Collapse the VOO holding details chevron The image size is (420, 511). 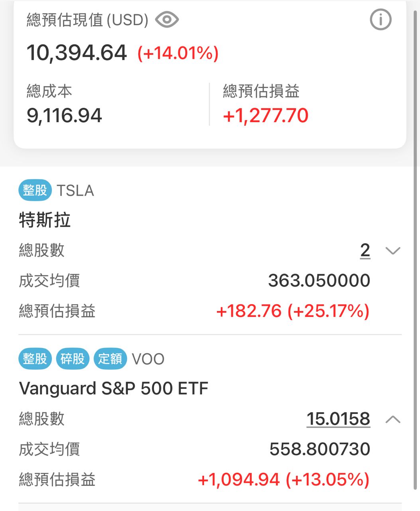(393, 419)
